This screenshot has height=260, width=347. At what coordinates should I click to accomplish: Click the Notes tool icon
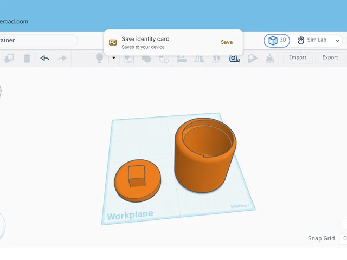tap(252, 58)
